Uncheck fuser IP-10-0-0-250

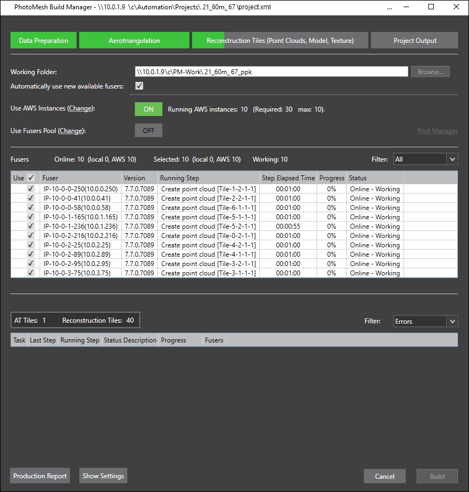(31, 189)
